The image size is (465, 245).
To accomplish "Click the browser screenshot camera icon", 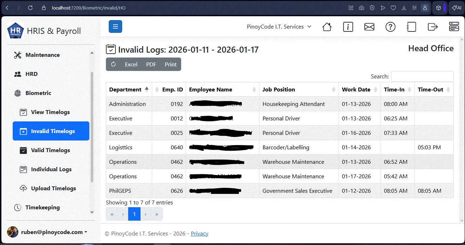I will click(x=362, y=7).
